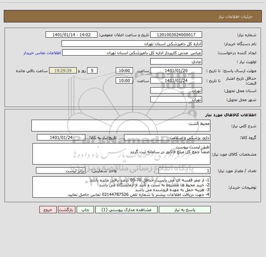The width and height of the screenshot is (266, 257).
Task: Click section title اطلاعات کالاهای مورد نیاز
Action: [231, 115]
